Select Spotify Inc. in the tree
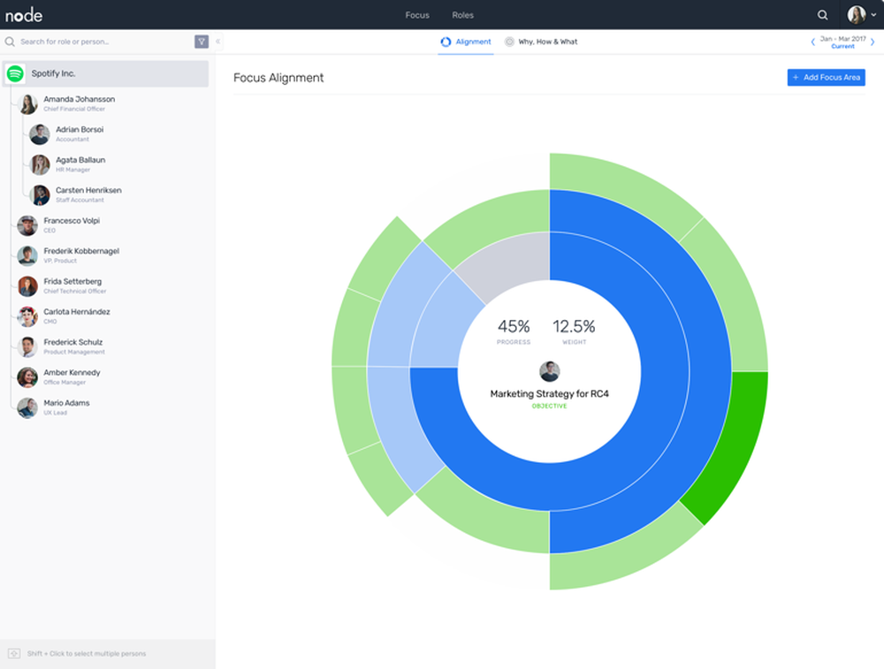Viewport: 884px width, 669px height. pos(106,74)
